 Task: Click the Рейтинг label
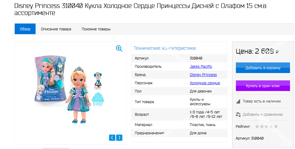tap(243, 127)
